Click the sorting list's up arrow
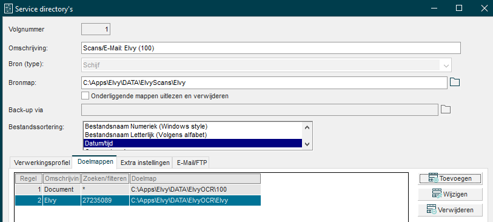The height and width of the screenshot is (222, 493). pyautogui.click(x=307, y=127)
